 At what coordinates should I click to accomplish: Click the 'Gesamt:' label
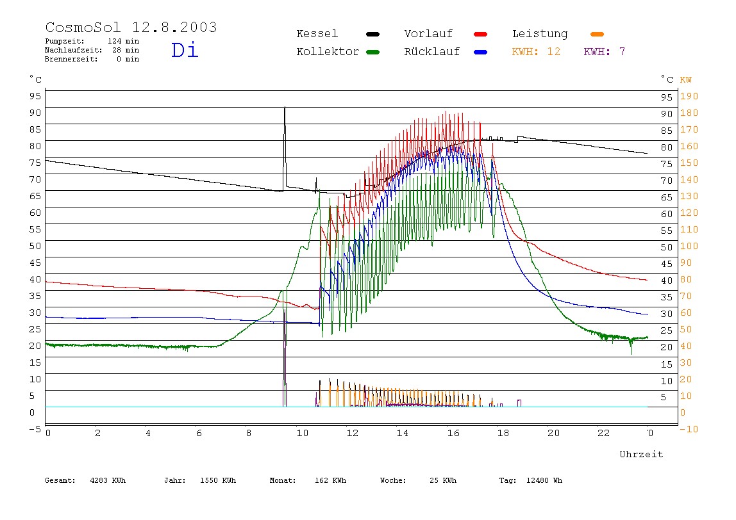60,480
